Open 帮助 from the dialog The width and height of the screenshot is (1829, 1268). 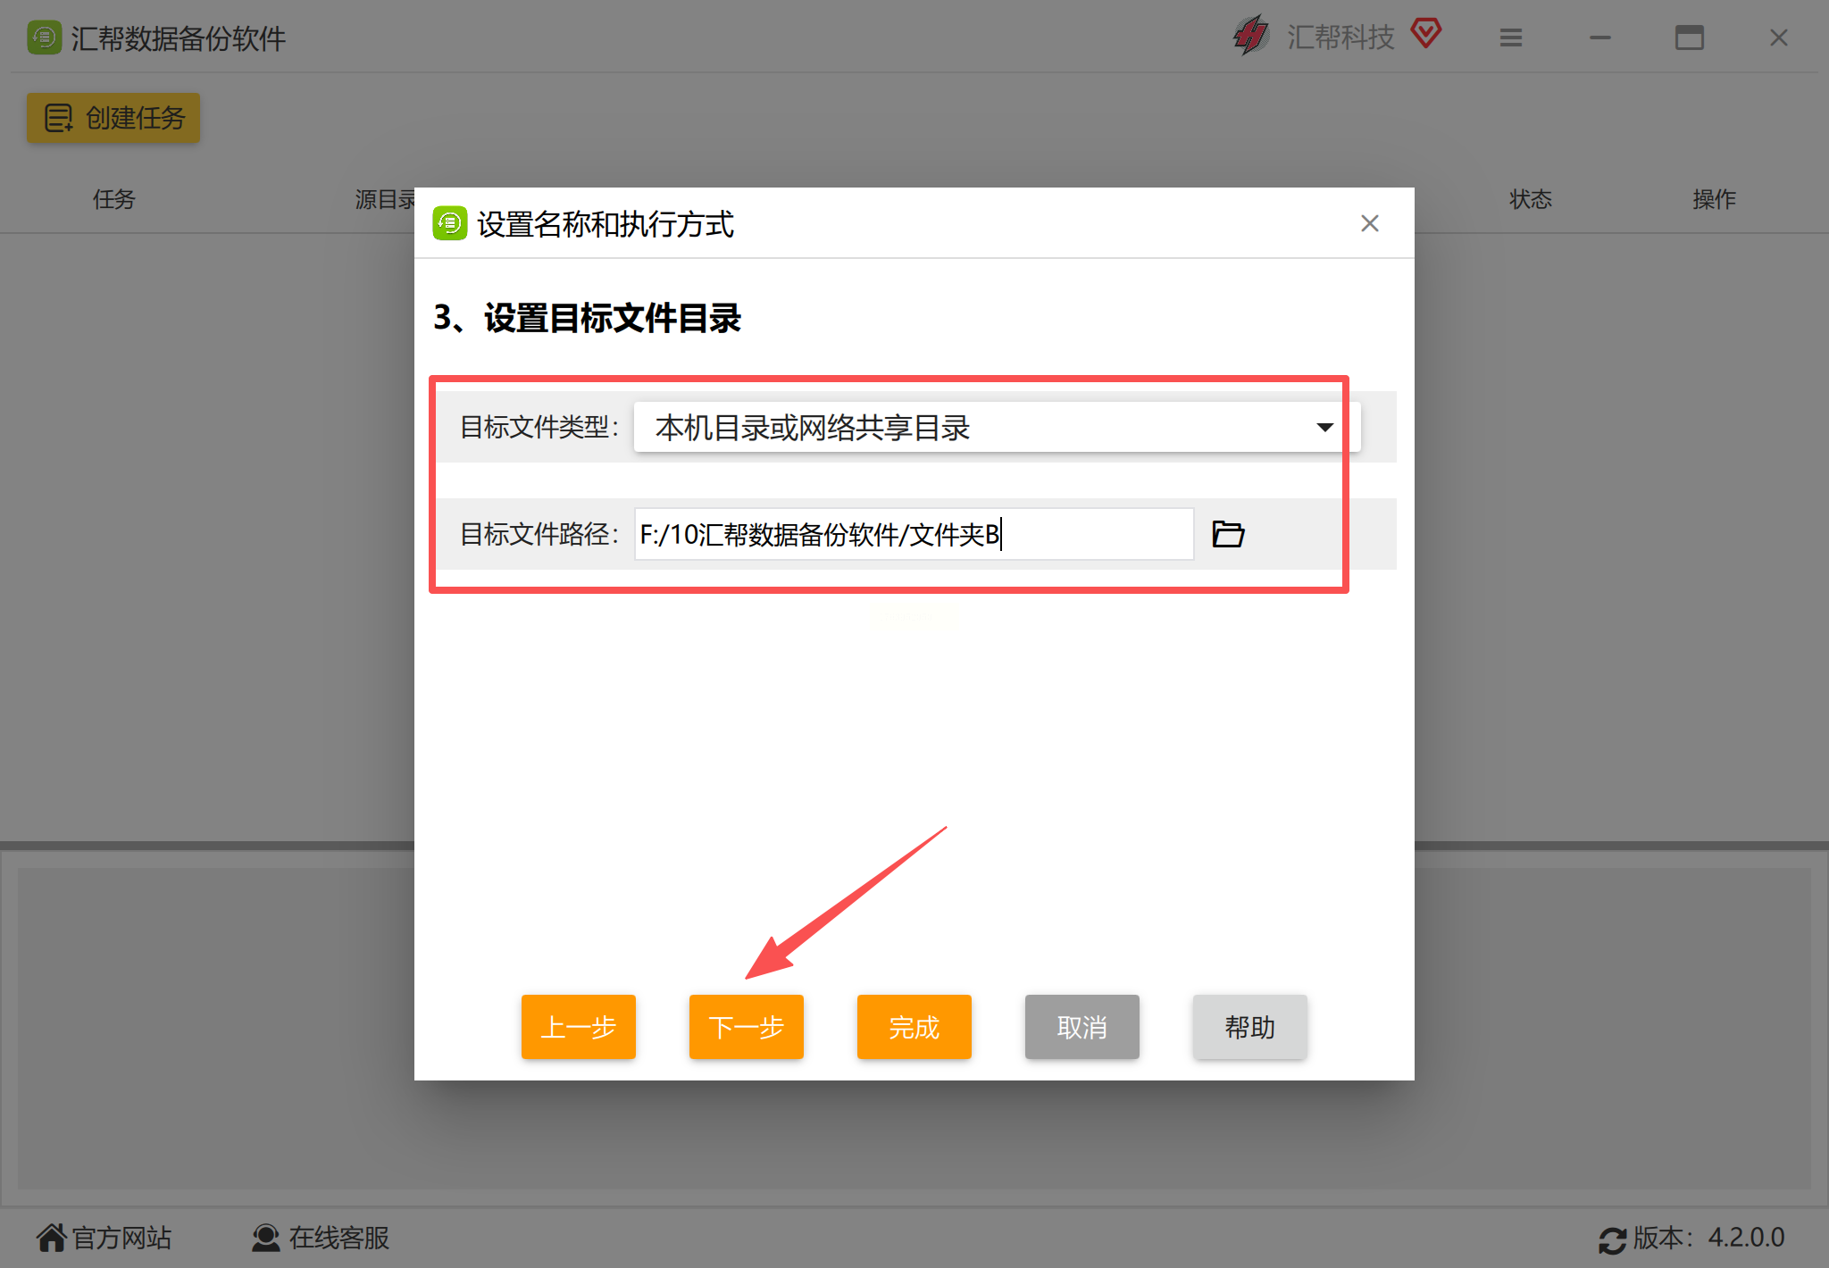(1249, 1027)
